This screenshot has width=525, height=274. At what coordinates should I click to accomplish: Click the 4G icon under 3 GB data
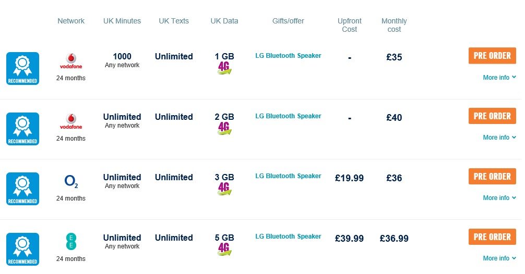[x=224, y=189]
